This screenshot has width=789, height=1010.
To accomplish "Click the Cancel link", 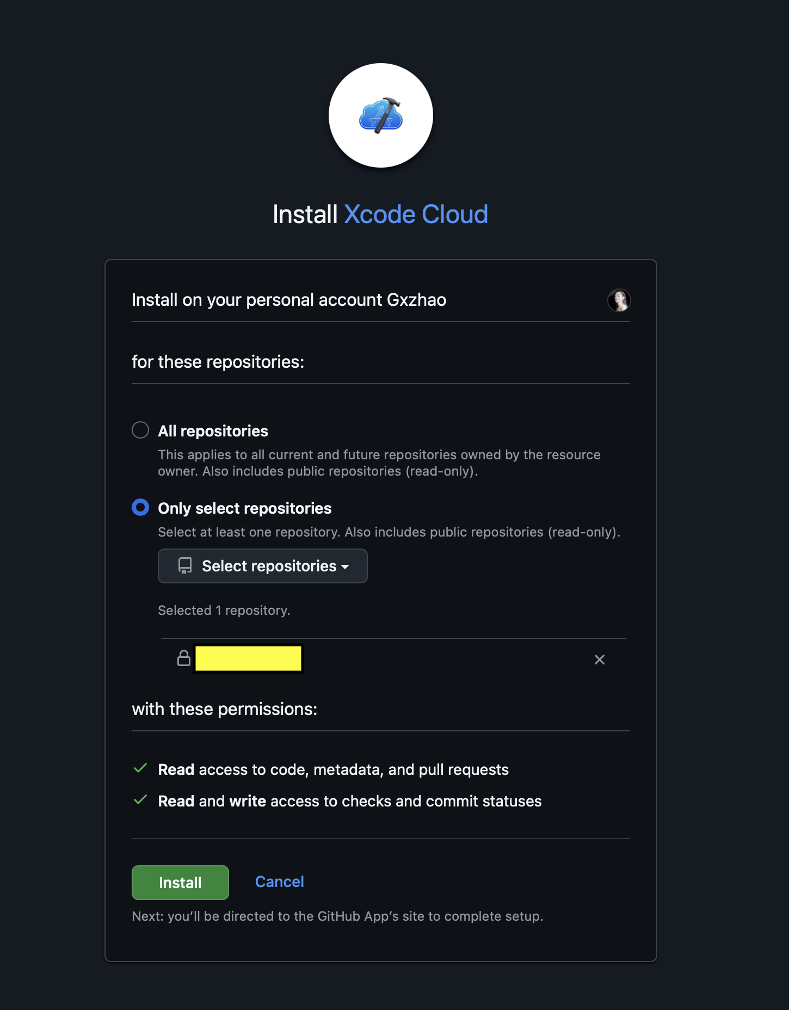I will [x=279, y=882].
